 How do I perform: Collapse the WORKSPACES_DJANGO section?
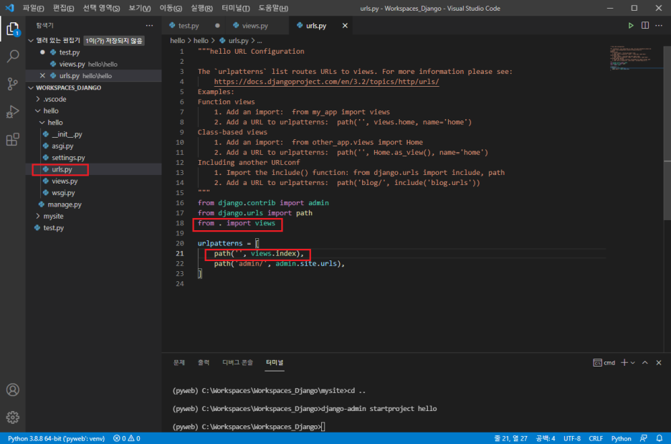(30, 88)
